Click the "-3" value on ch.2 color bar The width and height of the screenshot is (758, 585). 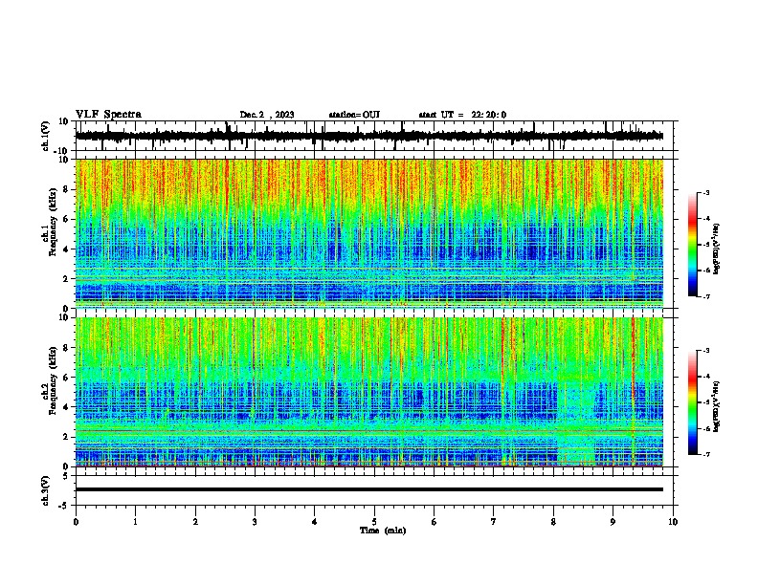[x=705, y=351]
